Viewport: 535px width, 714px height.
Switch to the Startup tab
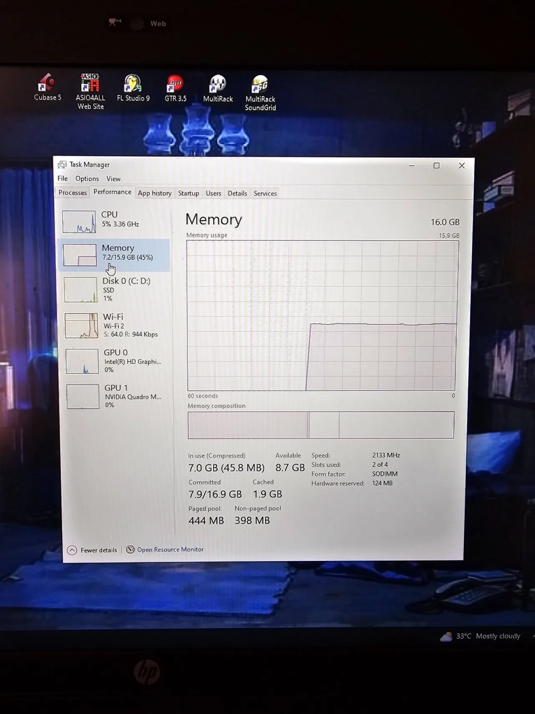(x=189, y=193)
